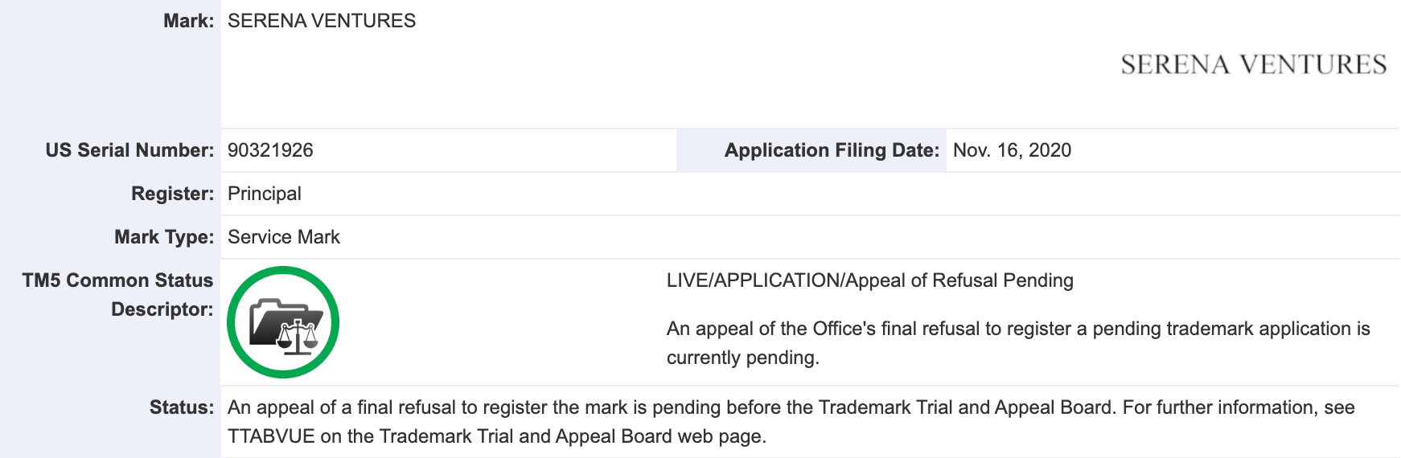This screenshot has height=458, width=1401.
Task: Click the TTABVUE reference in the status text
Action: (x=271, y=436)
